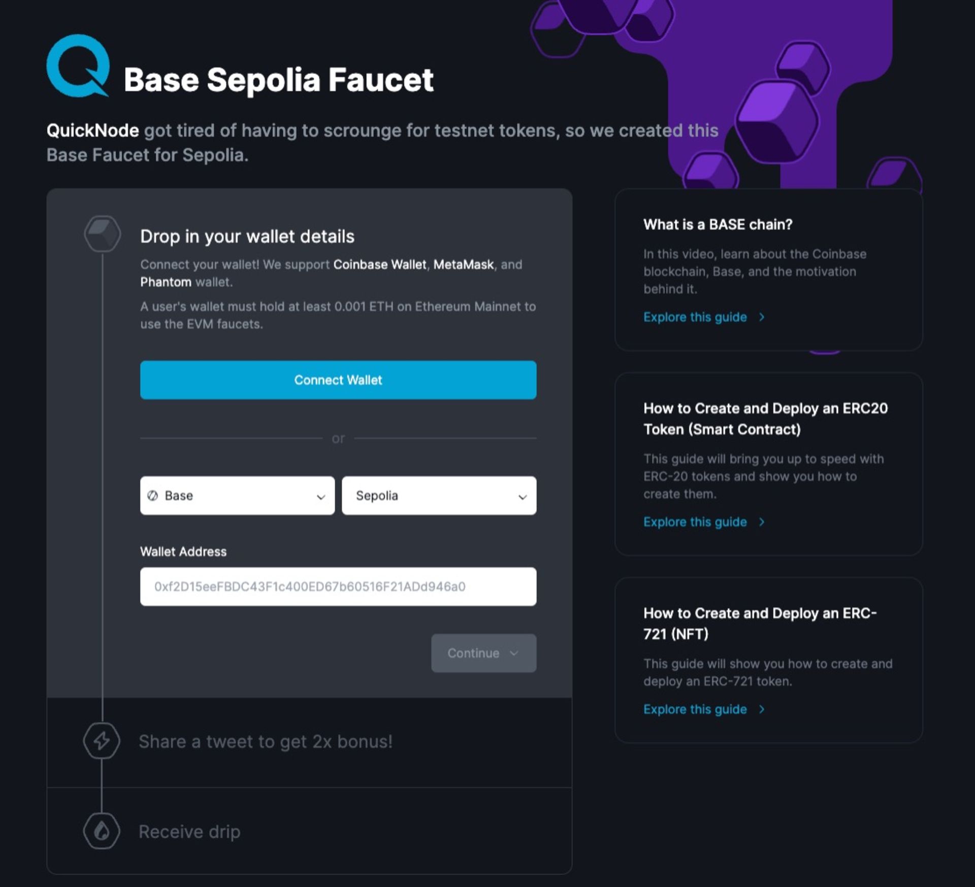Viewport: 975px width, 887px height.
Task: Click arrow next to ERC20 guide link
Action: 761,522
